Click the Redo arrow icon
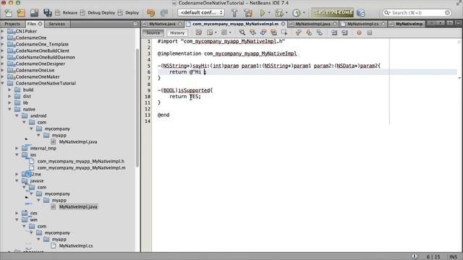 [x=164, y=13]
